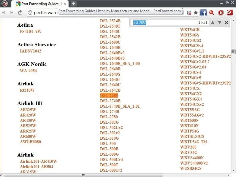The height and width of the screenshot is (177, 236).
Task: Open the Rt210W Airlink link
Action: 27,90
